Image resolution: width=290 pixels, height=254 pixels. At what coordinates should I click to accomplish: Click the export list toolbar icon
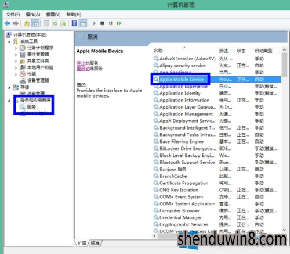coord(63,23)
